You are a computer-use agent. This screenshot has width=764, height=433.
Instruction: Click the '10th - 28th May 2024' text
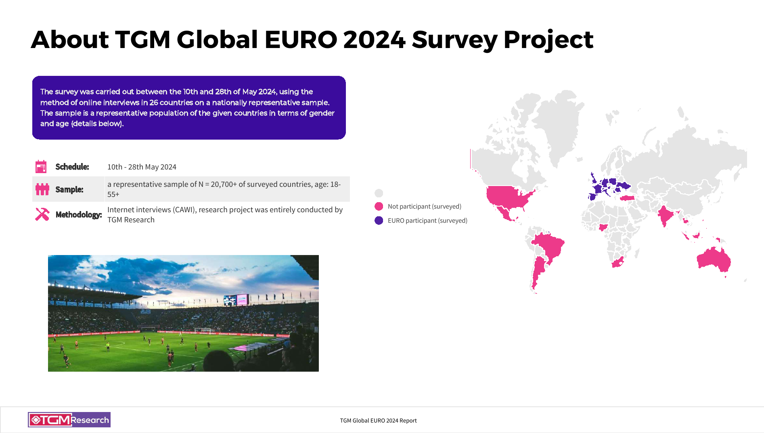click(x=142, y=167)
